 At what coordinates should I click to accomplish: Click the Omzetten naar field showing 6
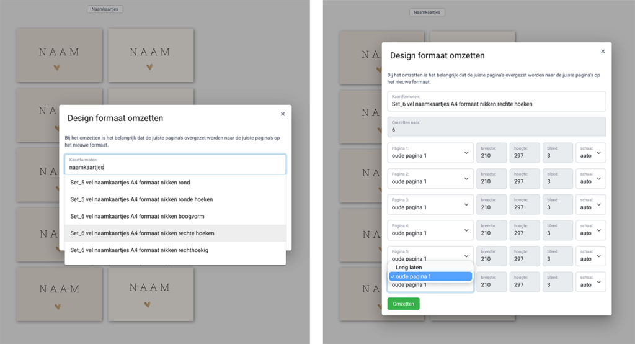pos(497,127)
